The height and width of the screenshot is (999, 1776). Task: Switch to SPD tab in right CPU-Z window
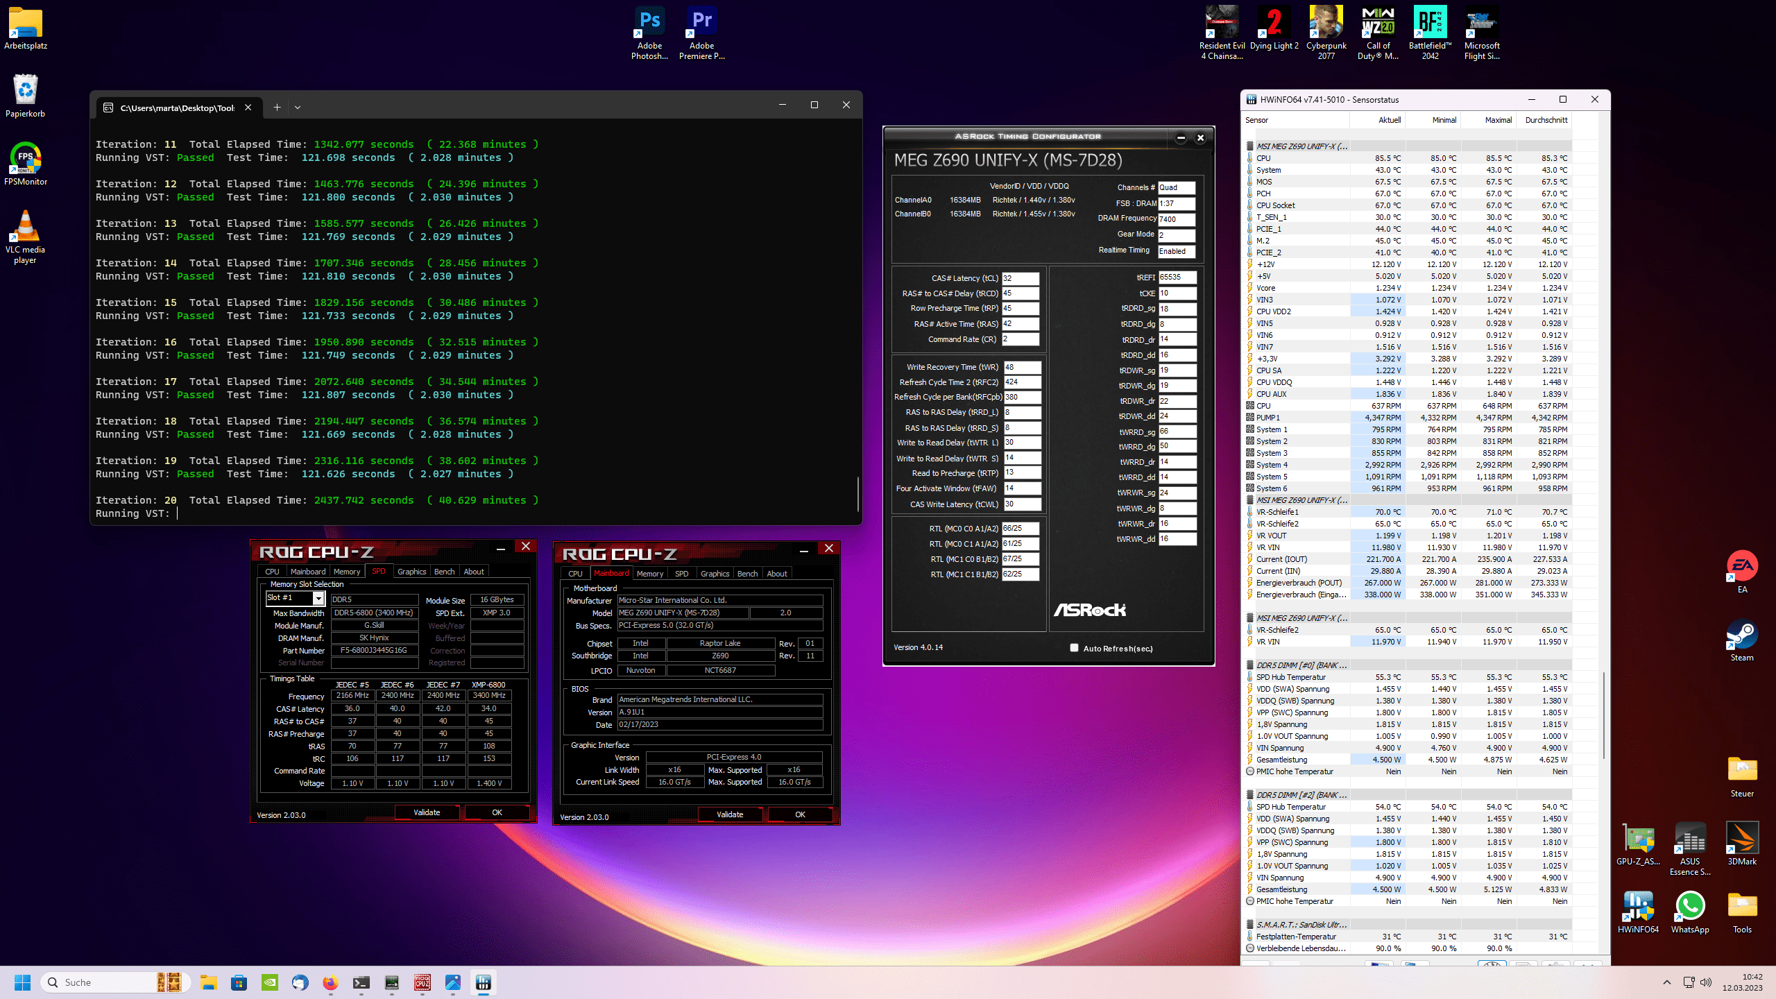click(681, 574)
